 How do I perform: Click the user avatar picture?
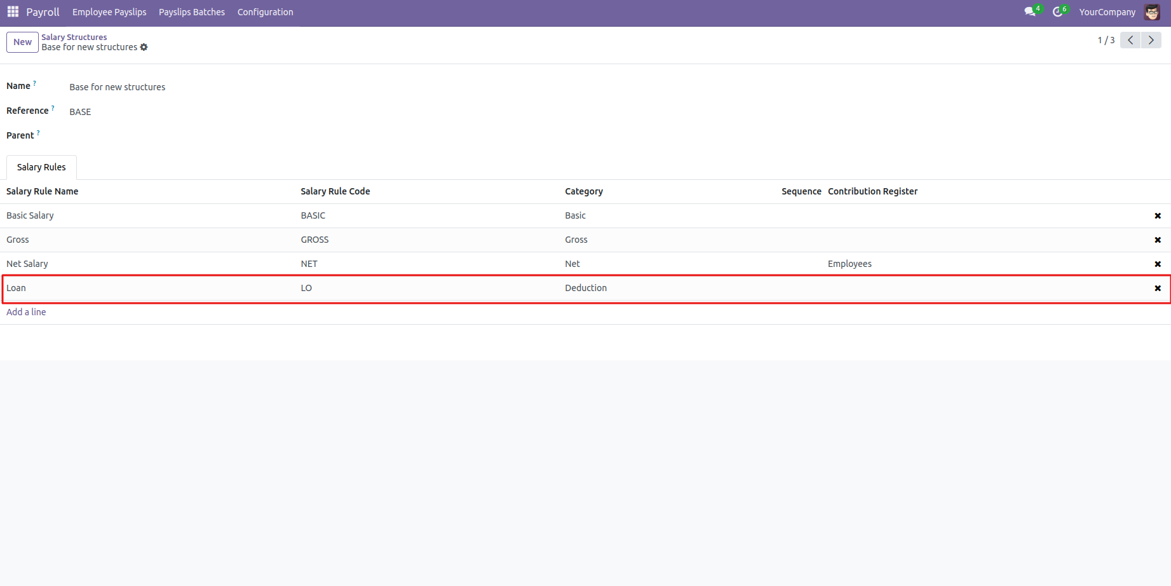(x=1152, y=12)
